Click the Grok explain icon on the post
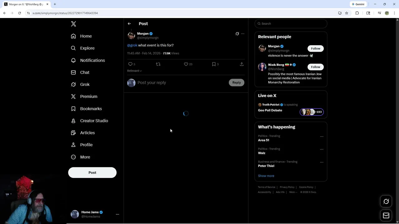399x224 pixels. [x=237, y=34]
